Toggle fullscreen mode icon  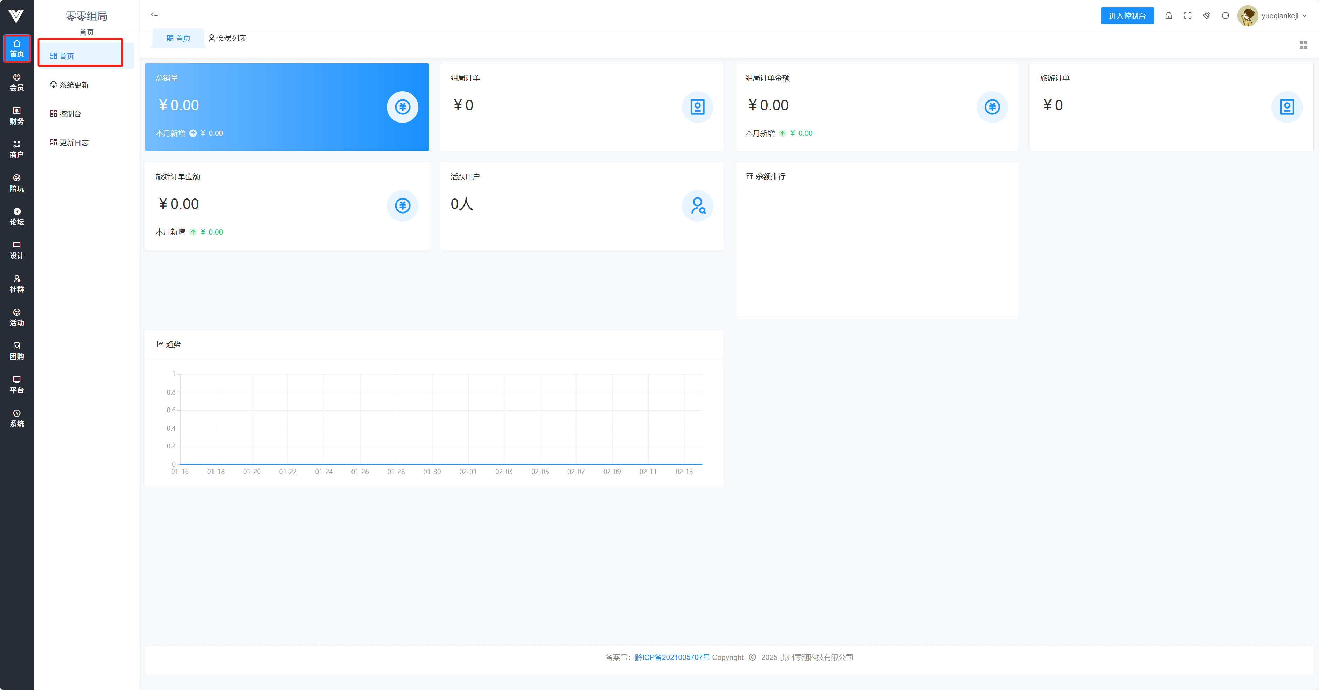coord(1187,15)
